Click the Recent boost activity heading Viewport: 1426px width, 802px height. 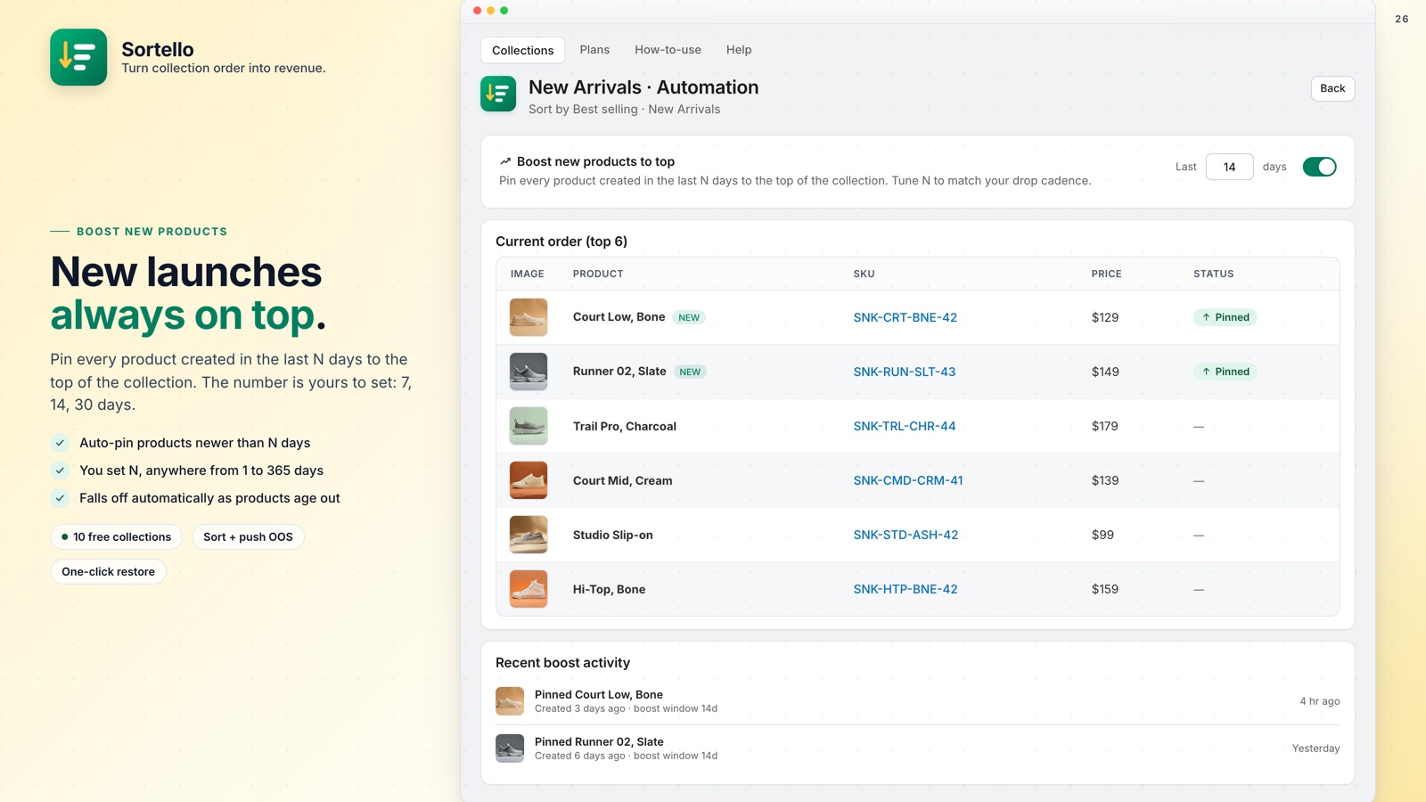click(562, 663)
